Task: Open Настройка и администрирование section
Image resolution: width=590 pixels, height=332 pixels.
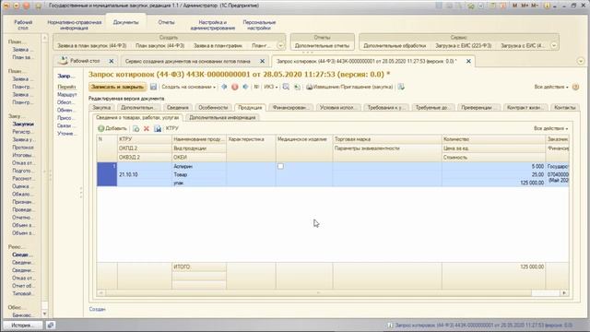Action: tap(213, 25)
